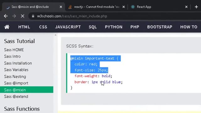This screenshot has width=201, height=113.
Task: Click the closing brace of the code block
Action: pos(71,88)
